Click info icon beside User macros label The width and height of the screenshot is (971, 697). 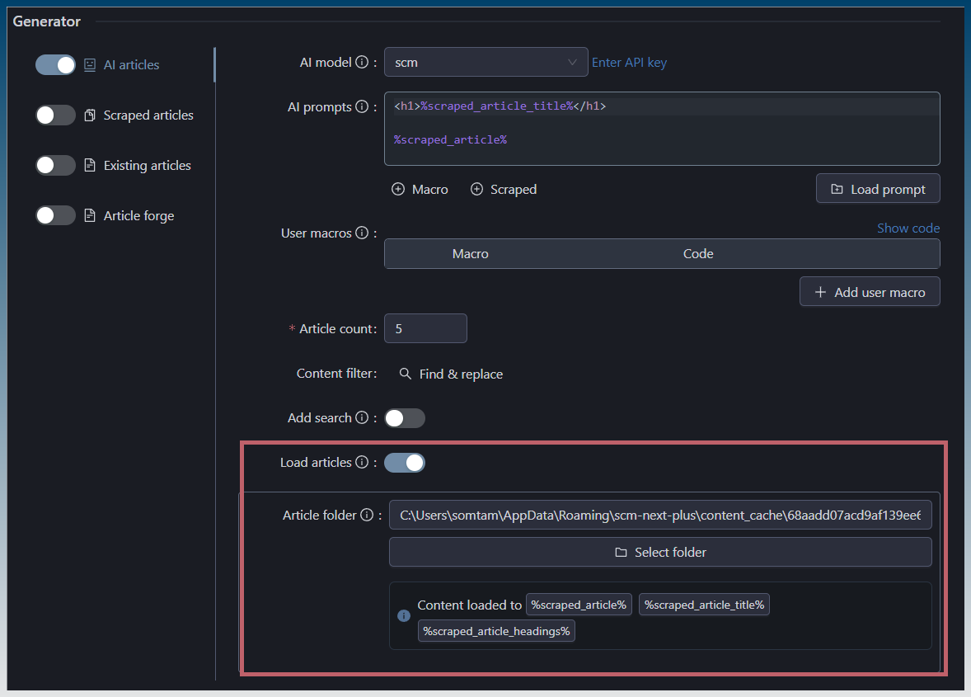(362, 233)
